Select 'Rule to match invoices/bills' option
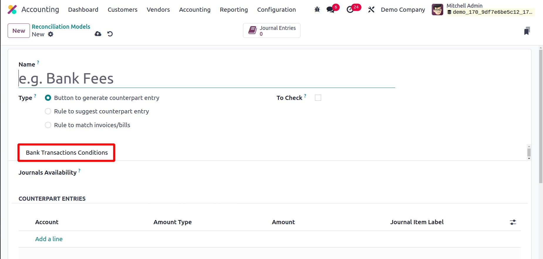Screen dimensions: 543x259 click(x=48, y=125)
